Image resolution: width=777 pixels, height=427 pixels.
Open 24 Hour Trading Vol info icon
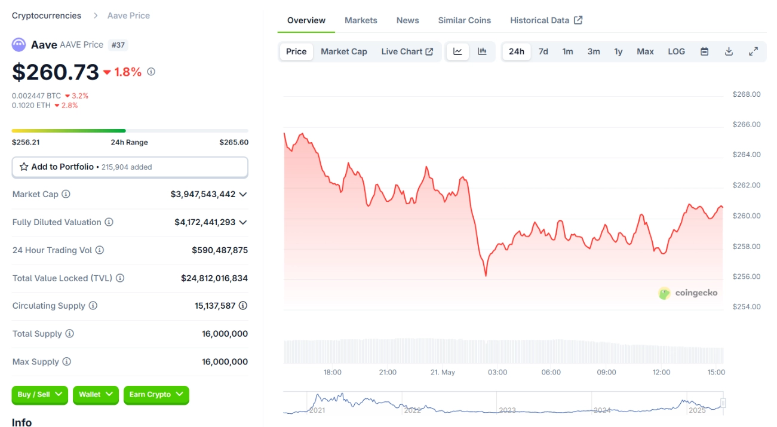(x=100, y=250)
